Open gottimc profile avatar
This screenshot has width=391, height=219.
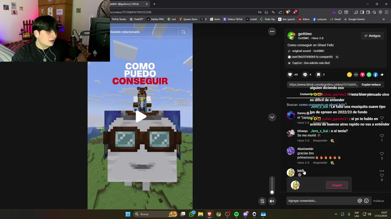pos(291,36)
